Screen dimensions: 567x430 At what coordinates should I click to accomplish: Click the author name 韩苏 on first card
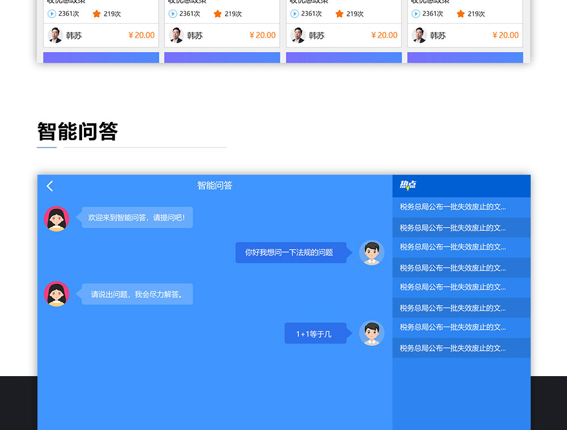(74, 36)
